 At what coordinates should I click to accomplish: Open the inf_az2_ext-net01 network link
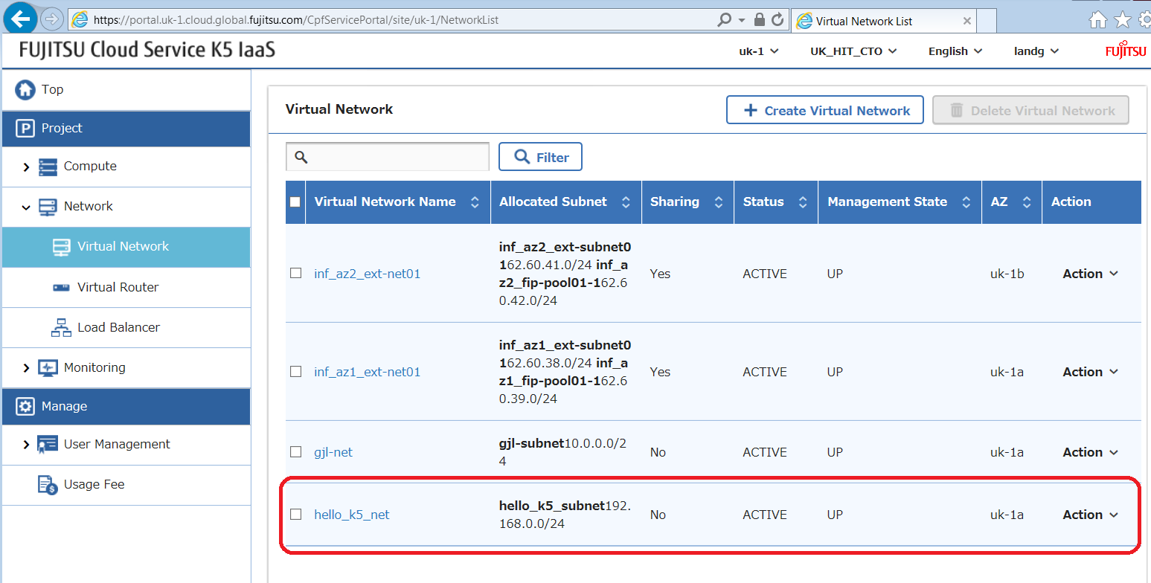(368, 274)
